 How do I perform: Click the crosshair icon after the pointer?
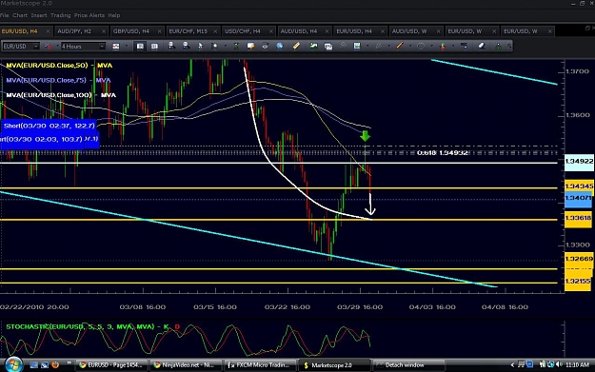[214, 46]
